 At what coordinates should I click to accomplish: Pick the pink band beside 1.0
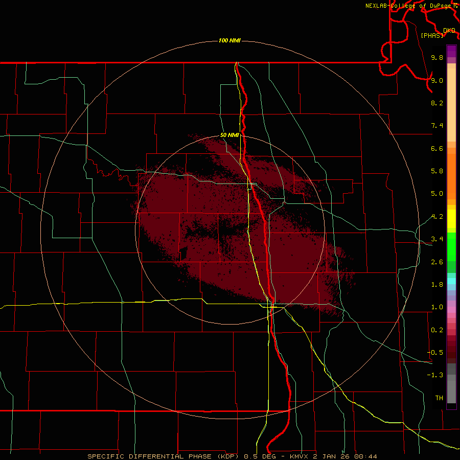[451, 310]
